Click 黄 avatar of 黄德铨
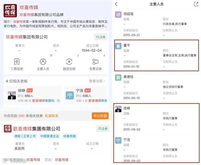 118,77
